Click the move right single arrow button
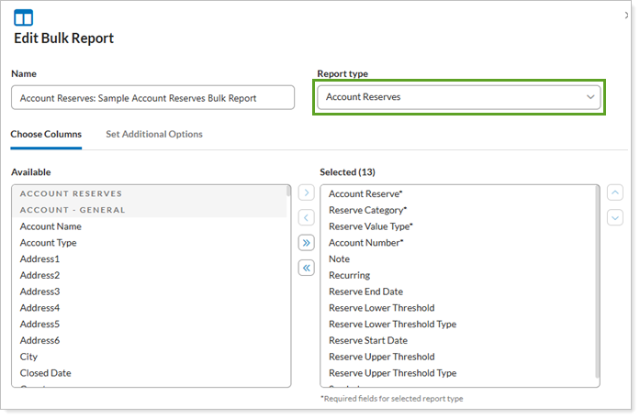 (307, 193)
